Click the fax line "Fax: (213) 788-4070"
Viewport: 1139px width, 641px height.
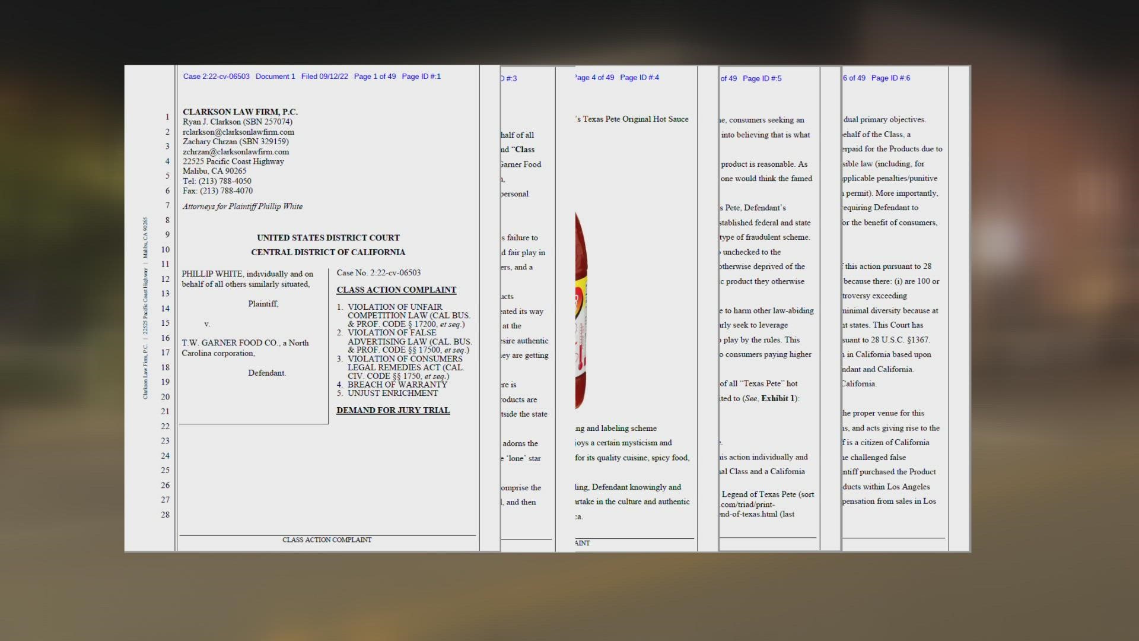pyautogui.click(x=218, y=191)
